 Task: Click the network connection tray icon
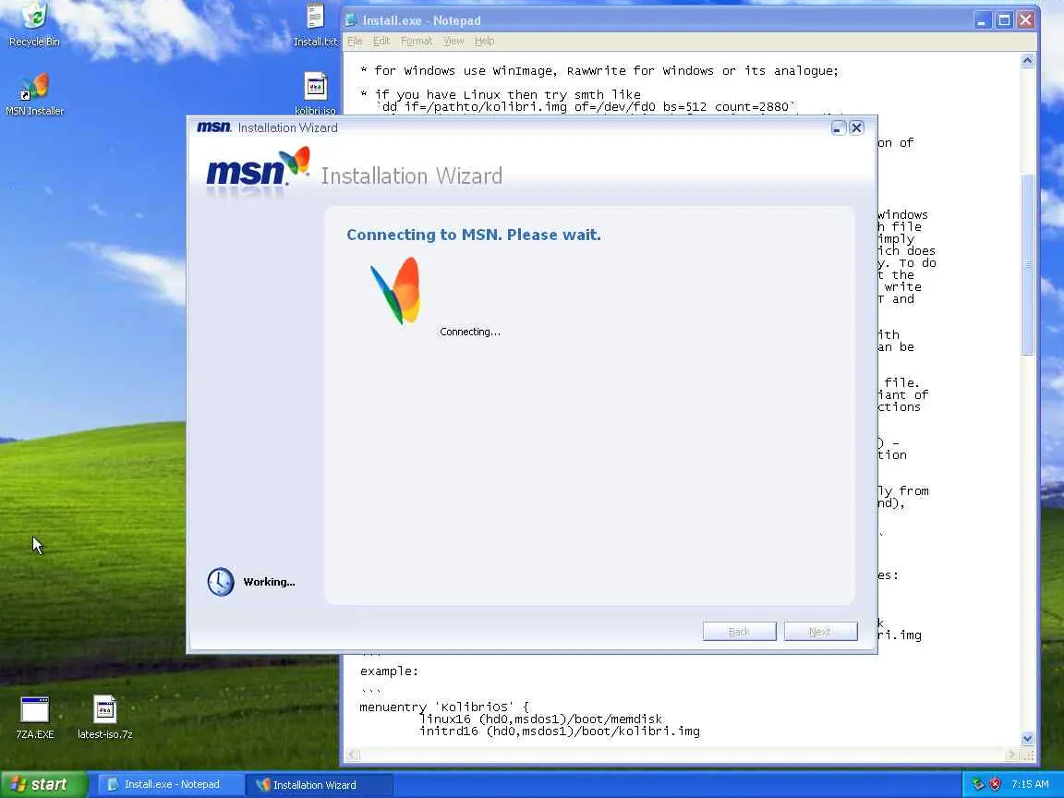point(978,784)
